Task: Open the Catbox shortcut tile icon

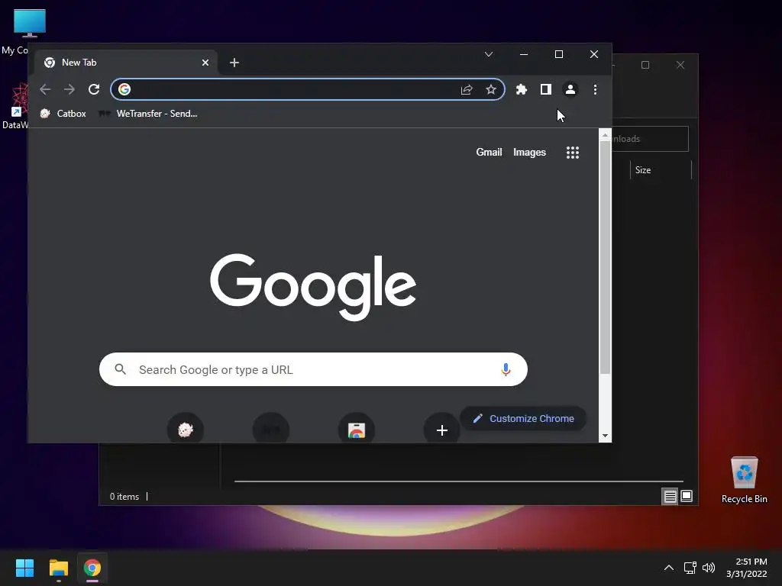Action: [x=185, y=429]
